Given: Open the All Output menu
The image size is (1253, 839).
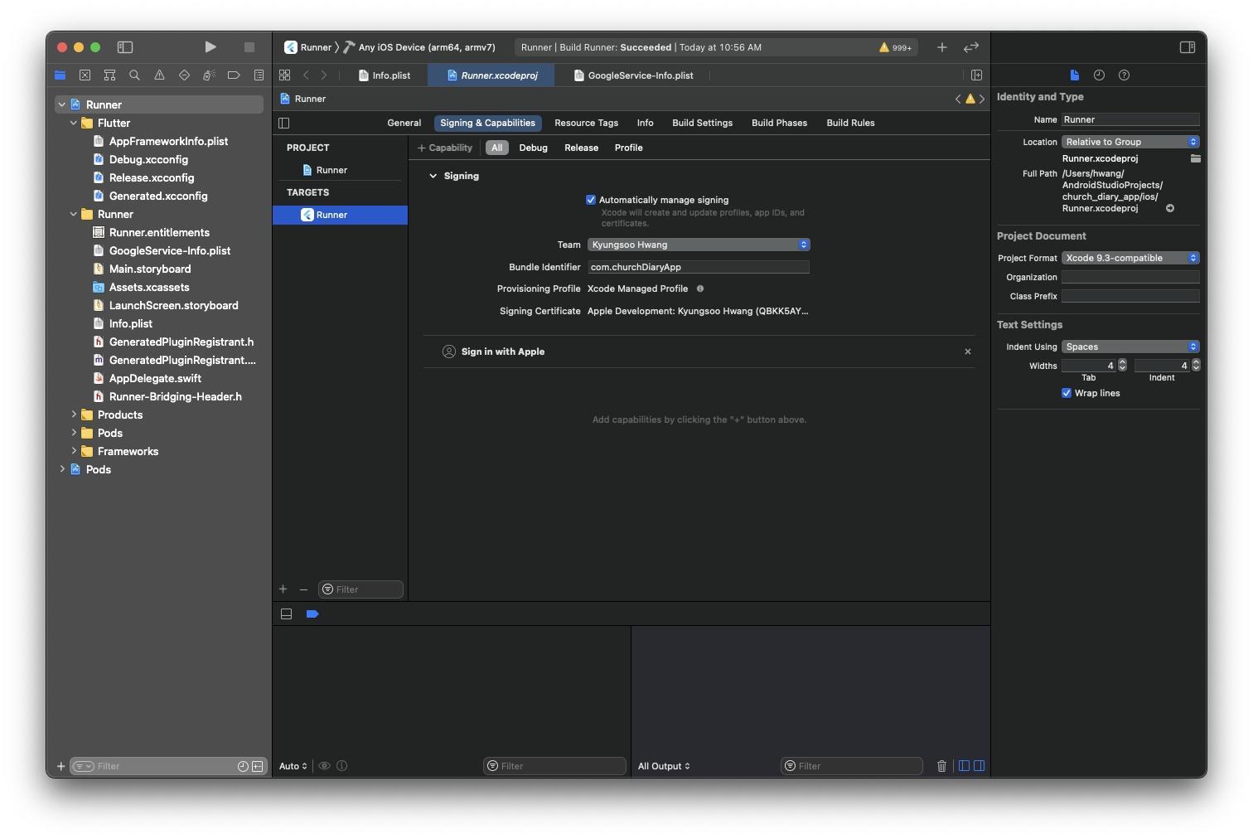Looking at the screenshot, I should pos(664,766).
